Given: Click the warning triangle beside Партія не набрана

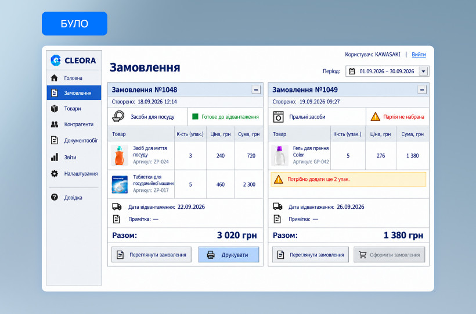Looking at the screenshot, I should coord(375,117).
